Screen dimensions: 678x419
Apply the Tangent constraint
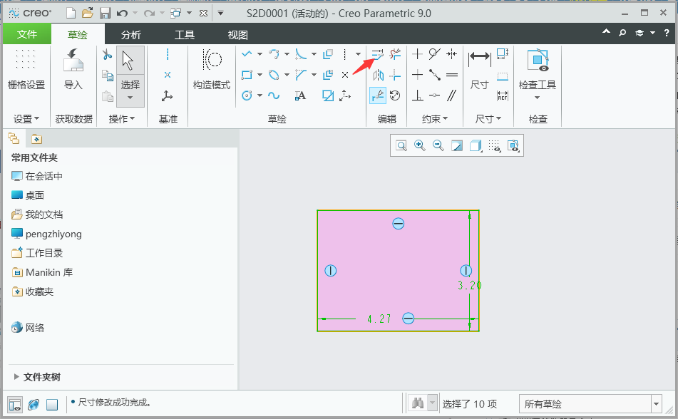435,54
